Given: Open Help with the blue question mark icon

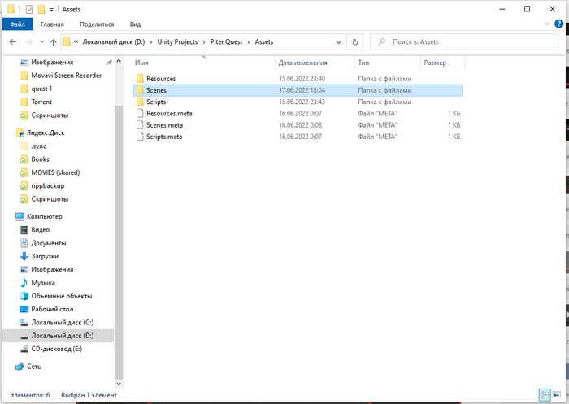Looking at the screenshot, I should click(561, 24).
